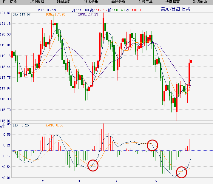Screen dimensions: 213x184
Task: Select the tallest red candle peaking near 121.87
Action: (104, 28)
